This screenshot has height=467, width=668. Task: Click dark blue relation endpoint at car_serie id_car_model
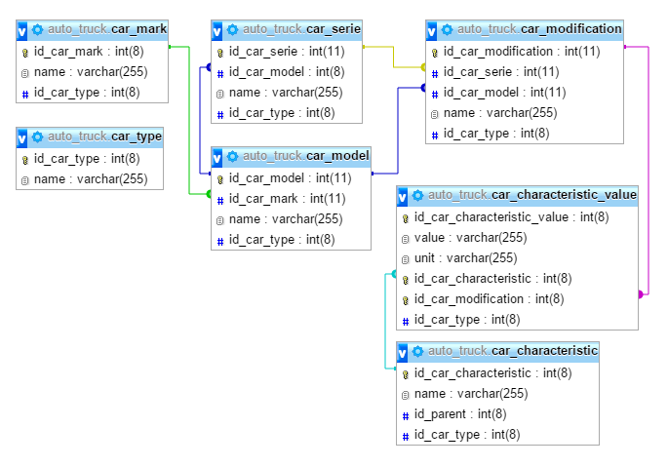point(209,67)
